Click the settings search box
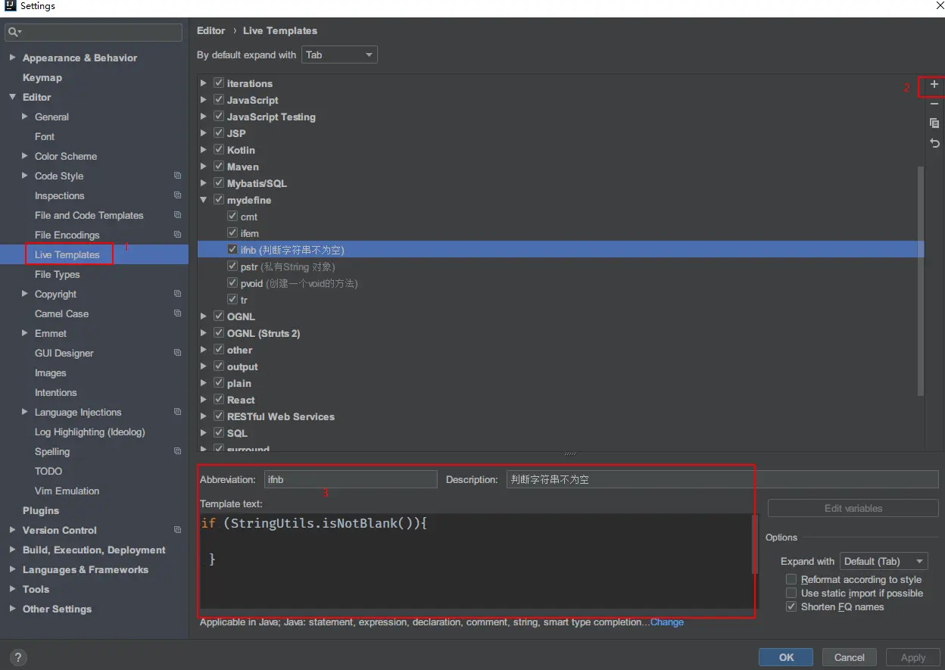 point(94,33)
